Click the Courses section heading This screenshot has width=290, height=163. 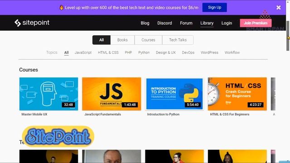click(29, 70)
